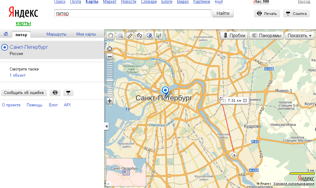Image resolution: width=316 pixels, height=188 pixels.
Task: Click the port anchor icon on map
Action: 127,110
